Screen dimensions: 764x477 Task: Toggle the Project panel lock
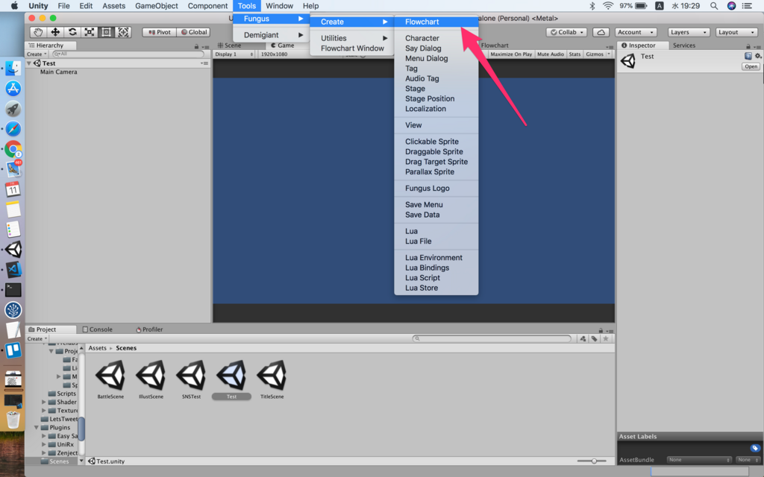pos(601,330)
